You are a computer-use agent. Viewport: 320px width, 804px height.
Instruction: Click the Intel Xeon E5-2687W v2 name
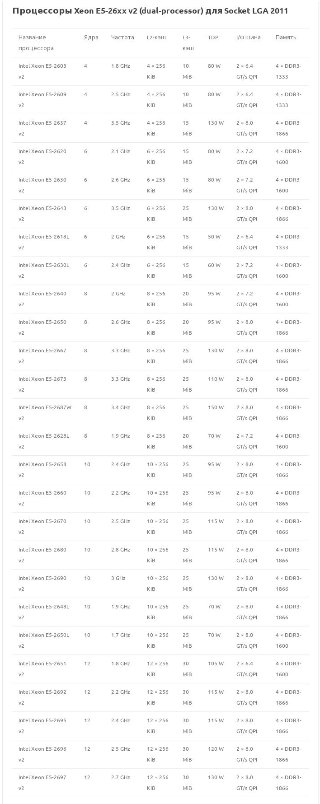[45, 412]
